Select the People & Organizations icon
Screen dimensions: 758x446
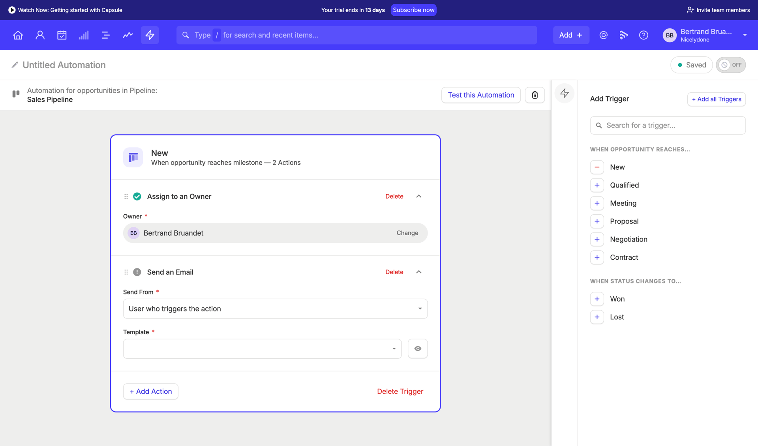click(40, 35)
